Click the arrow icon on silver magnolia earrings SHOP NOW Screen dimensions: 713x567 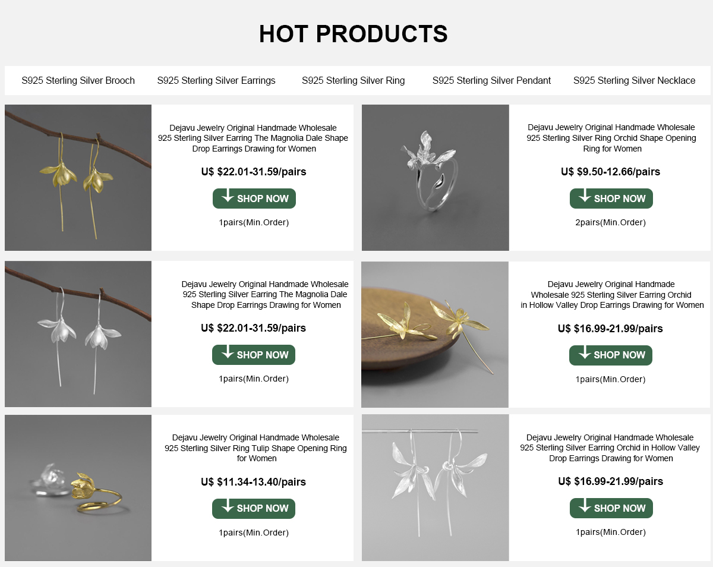[x=228, y=353]
